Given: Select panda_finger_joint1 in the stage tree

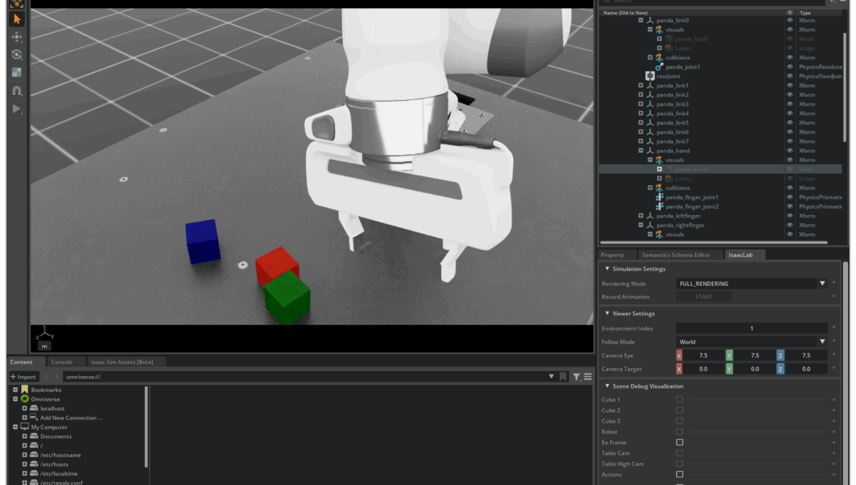Looking at the screenshot, I should click(691, 198).
